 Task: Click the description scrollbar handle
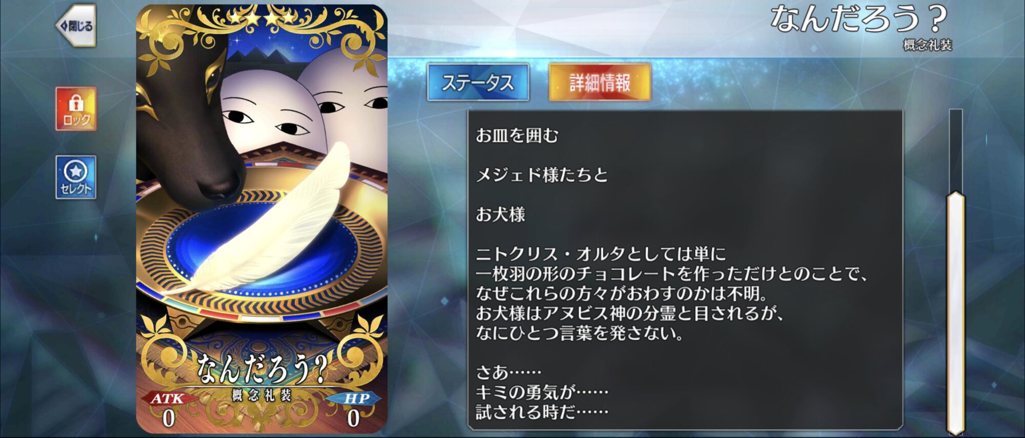[955, 313]
